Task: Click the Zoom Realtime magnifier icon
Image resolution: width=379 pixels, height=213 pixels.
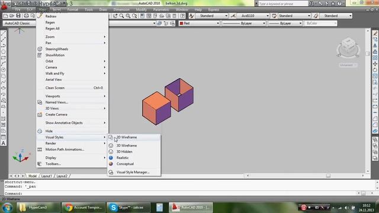Action: [x=121, y=16]
